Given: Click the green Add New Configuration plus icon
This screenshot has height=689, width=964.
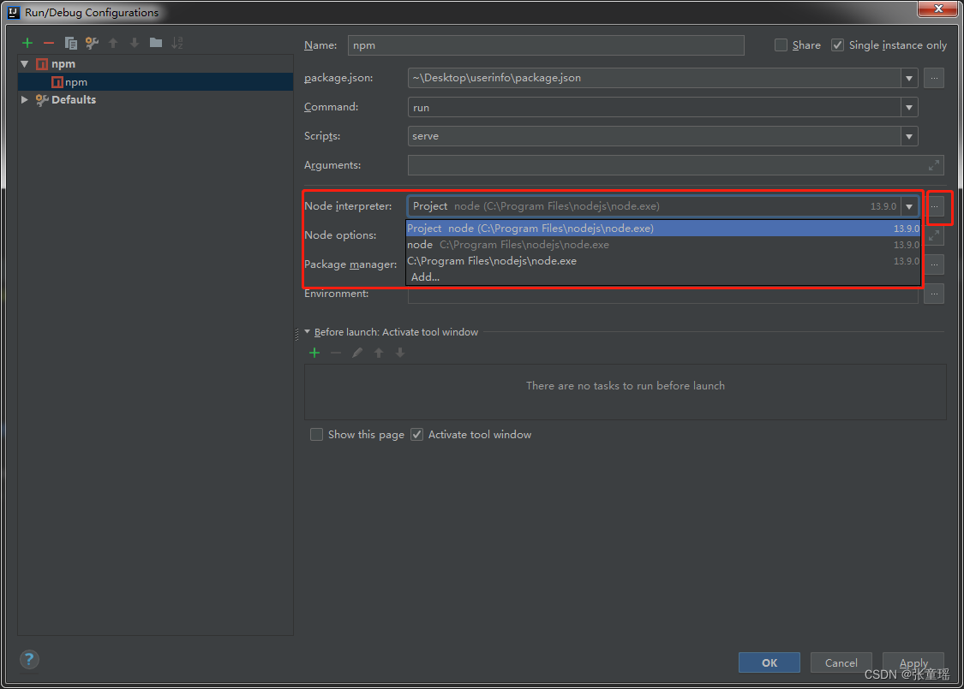Looking at the screenshot, I should [x=27, y=43].
